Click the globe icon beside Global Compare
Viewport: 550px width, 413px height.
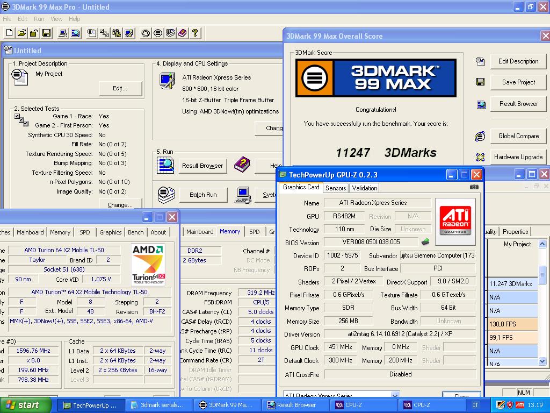click(480, 136)
